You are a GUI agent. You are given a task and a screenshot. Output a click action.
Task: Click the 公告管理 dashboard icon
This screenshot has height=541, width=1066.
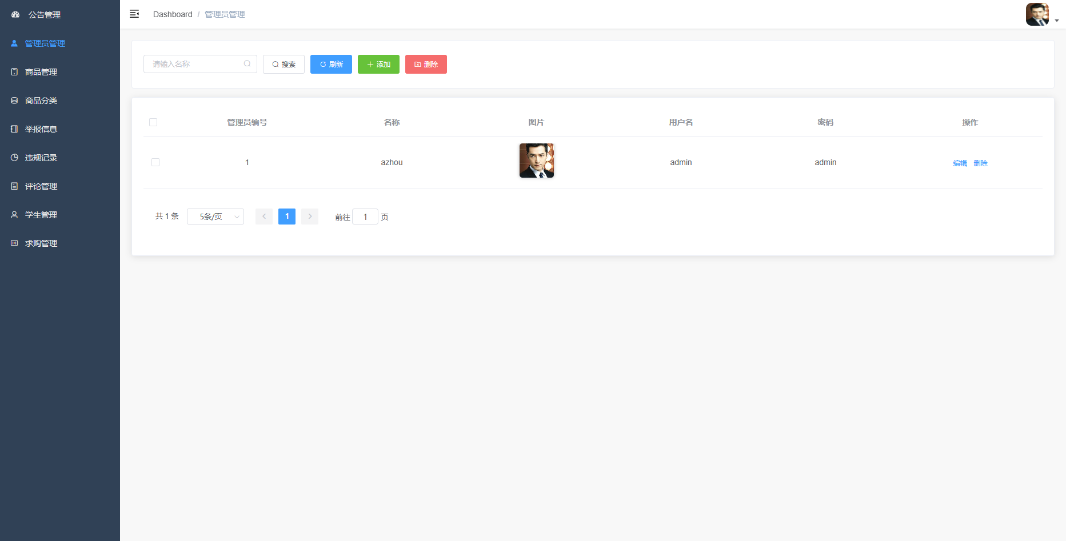(15, 15)
